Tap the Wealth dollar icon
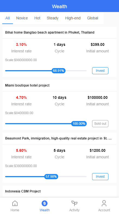The image size is (119, 214). [45, 203]
